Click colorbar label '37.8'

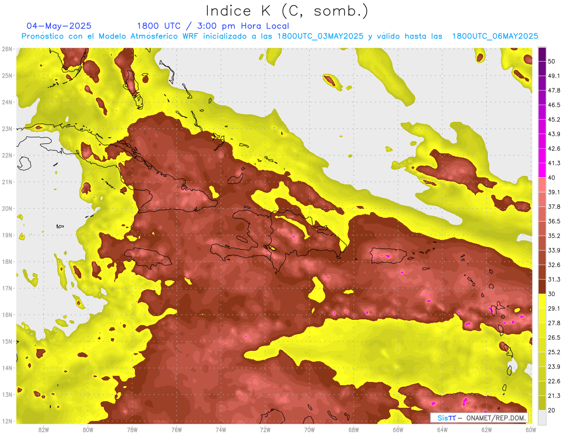click(554, 206)
